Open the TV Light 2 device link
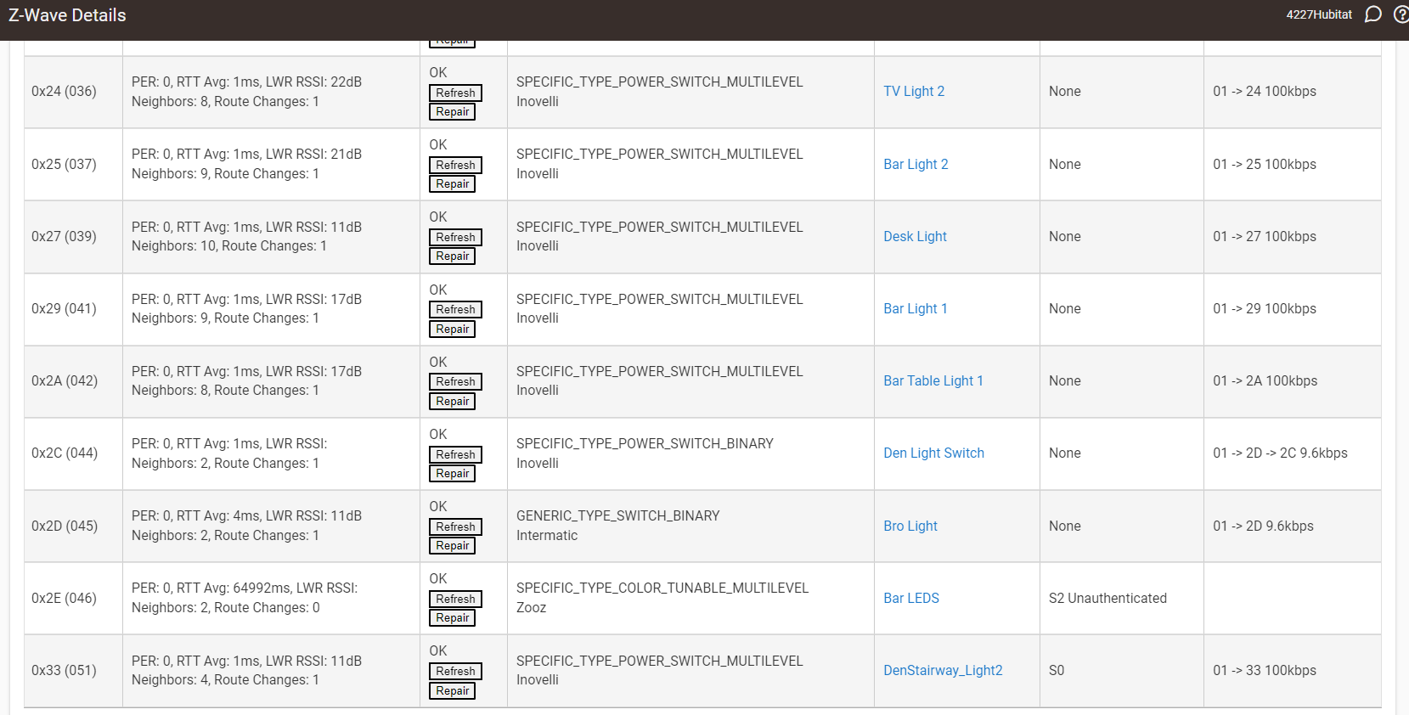The image size is (1409, 715). pos(914,91)
